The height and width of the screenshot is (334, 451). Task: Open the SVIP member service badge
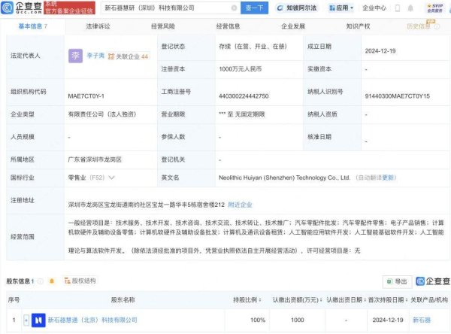(x=434, y=8)
